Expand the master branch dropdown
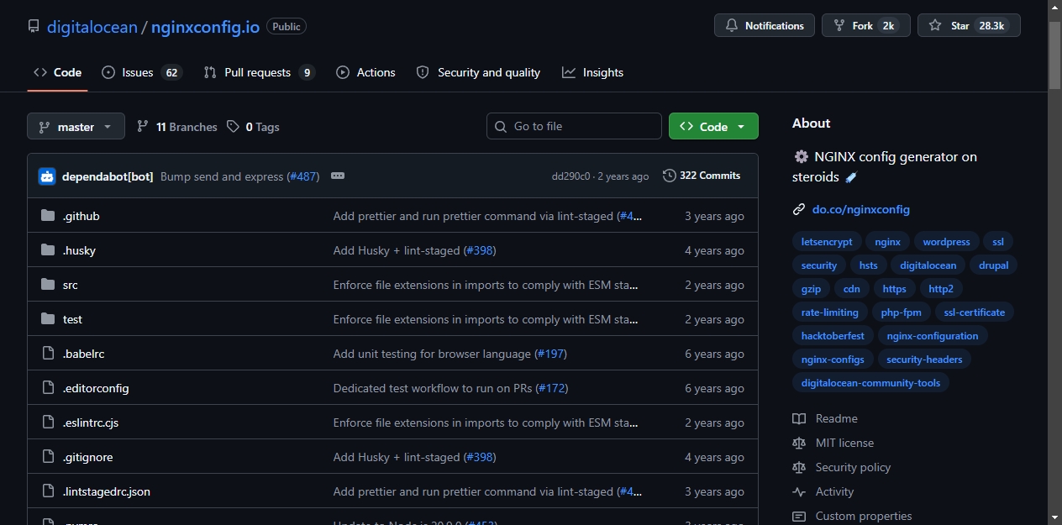The image size is (1062, 525). (76, 127)
